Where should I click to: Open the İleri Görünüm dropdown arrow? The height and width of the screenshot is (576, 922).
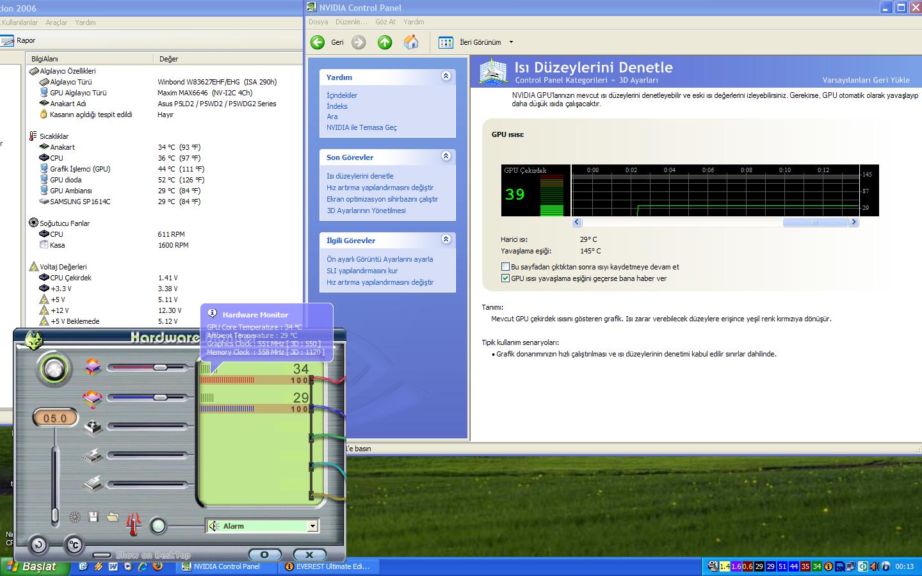[511, 42]
